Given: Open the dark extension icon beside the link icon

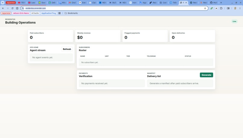Looking at the screenshot, I should [x=216, y=8].
